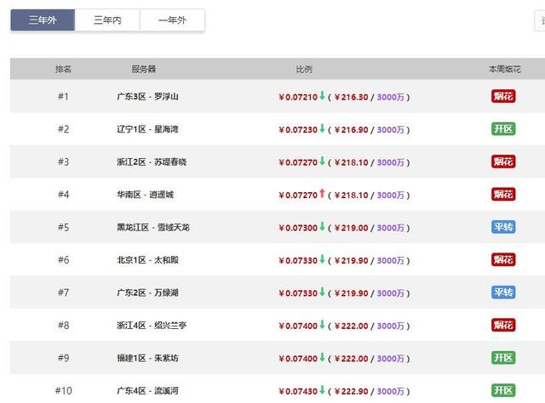
Task: Click the blue 平转 badge for 雪域天龙
Action: [x=503, y=227]
